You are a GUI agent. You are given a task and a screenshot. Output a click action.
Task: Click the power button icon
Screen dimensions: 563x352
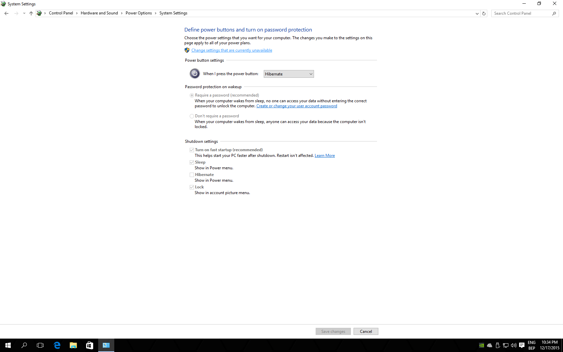(195, 73)
